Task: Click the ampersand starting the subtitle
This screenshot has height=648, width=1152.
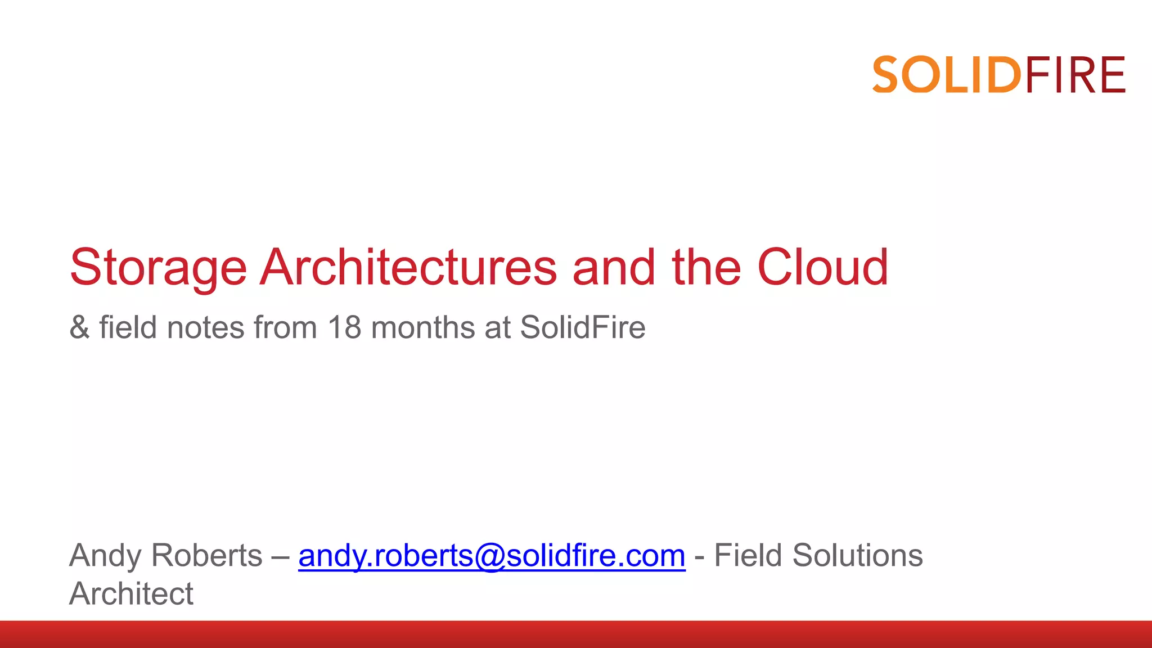Action: click(x=79, y=327)
